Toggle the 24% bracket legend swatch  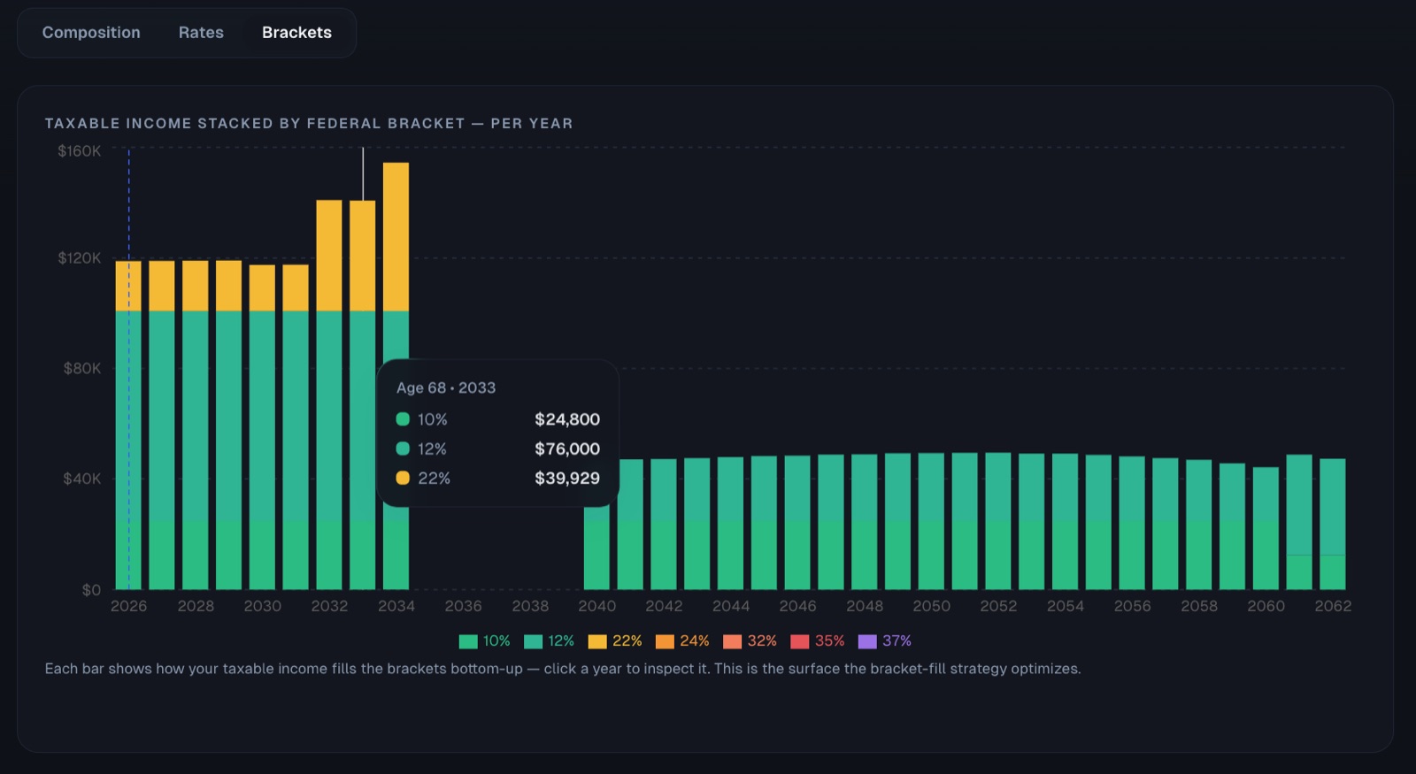coord(665,641)
